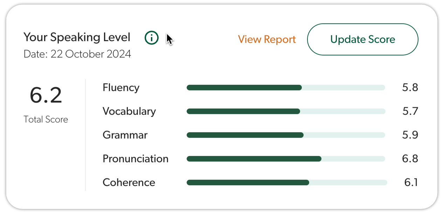Select the Pronunciation label
444x215 pixels.
point(135,159)
